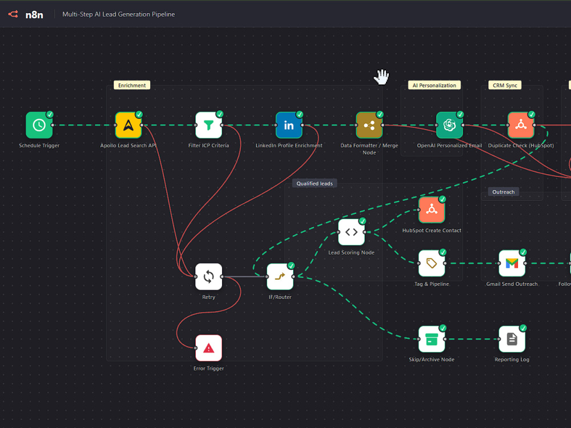
Task: Click the Gmail Send Outreach label text
Action: 512,284
